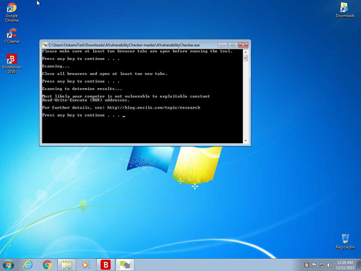Click the 'Scanning...' line in the console
361x271 pixels.
pyautogui.click(x=56, y=66)
